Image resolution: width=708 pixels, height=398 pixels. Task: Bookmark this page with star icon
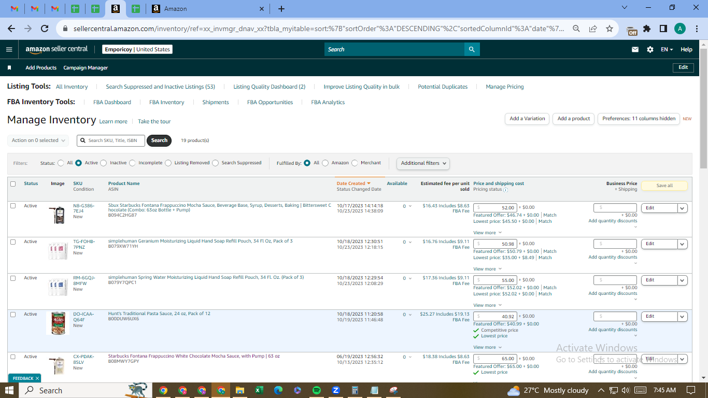[610, 29]
